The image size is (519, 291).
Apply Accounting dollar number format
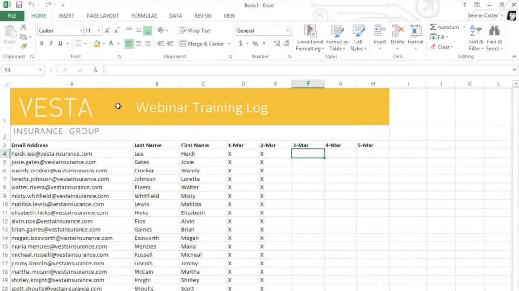coord(241,43)
